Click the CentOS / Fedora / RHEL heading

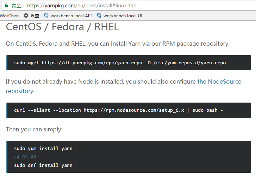click(x=62, y=27)
